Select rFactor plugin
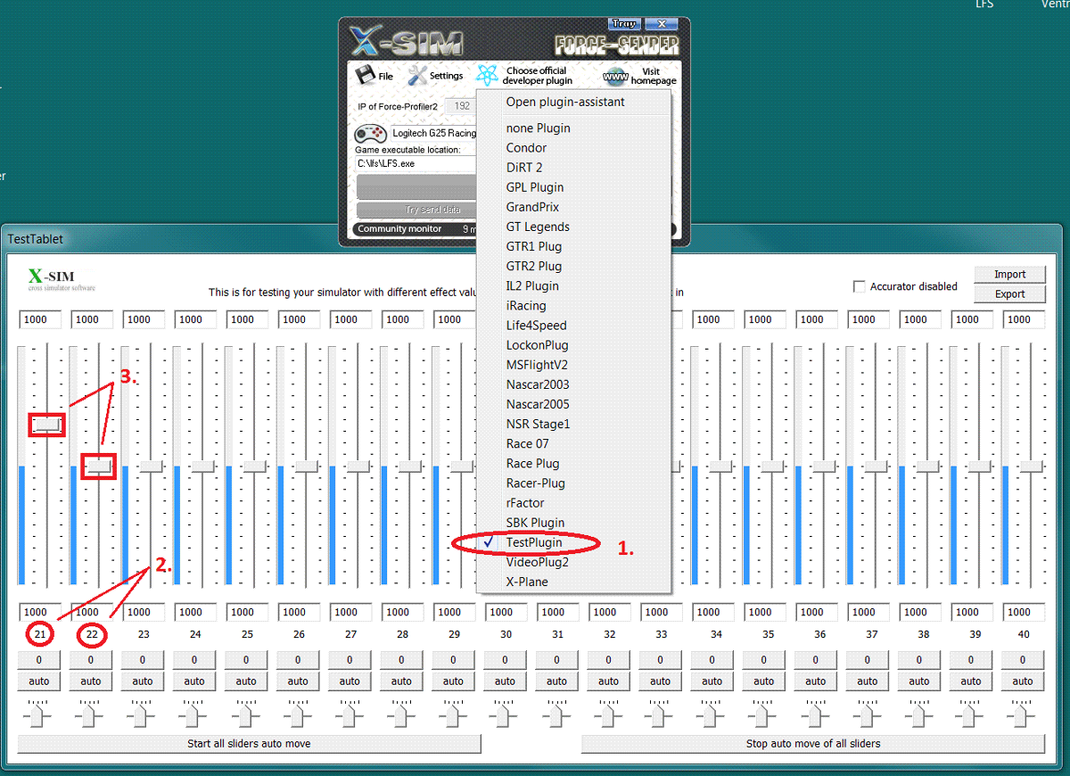1070x776 pixels. pyautogui.click(x=525, y=503)
